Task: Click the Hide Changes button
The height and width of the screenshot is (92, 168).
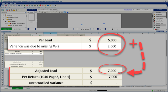Action: tap(159, 31)
